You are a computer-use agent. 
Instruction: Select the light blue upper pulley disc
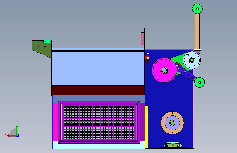tap(192, 60)
